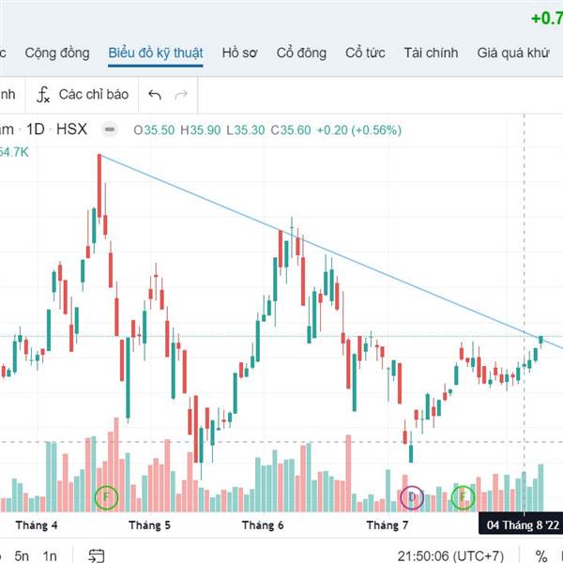Click the purple D dividend marker
The image size is (563, 563).
pos(412,497)
